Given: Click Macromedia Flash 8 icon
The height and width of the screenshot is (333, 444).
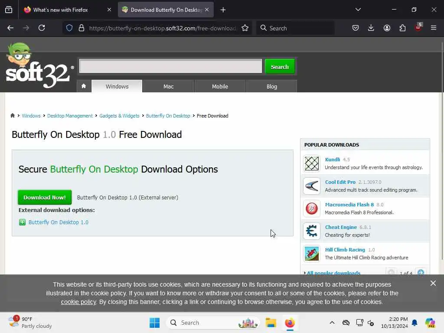Looking at the screenshot, I should pos(311,209).
